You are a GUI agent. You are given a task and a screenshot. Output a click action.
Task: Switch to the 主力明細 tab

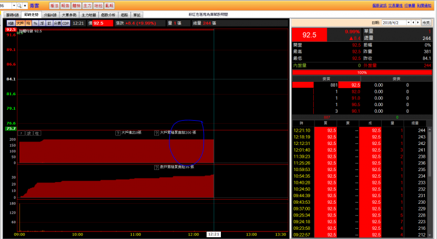[x=89, y=15]
